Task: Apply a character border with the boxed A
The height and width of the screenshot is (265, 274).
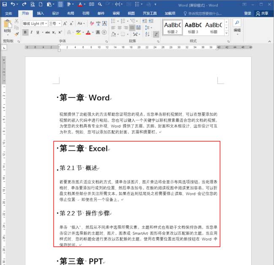Action: pyautogui.click(x=105, y=24)
